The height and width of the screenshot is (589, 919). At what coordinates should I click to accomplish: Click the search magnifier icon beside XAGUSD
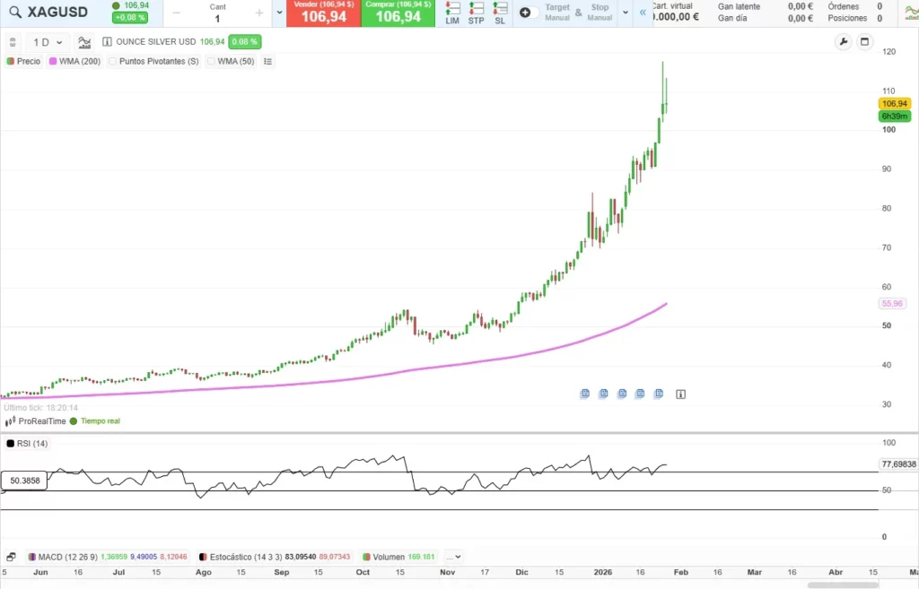click(15, 13)
